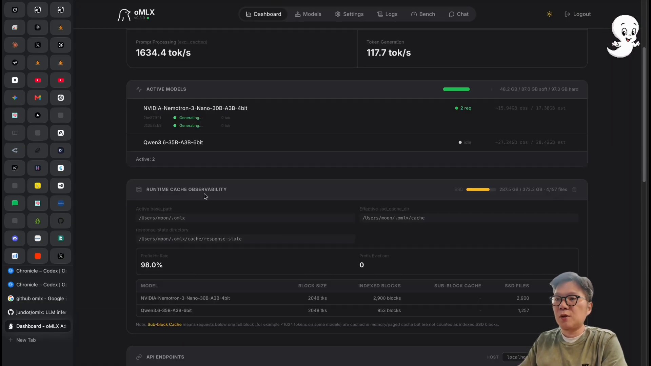
Task: Switch to the 'jundot/omlx: LLM infer' tab
Action: tap(38, 312)
